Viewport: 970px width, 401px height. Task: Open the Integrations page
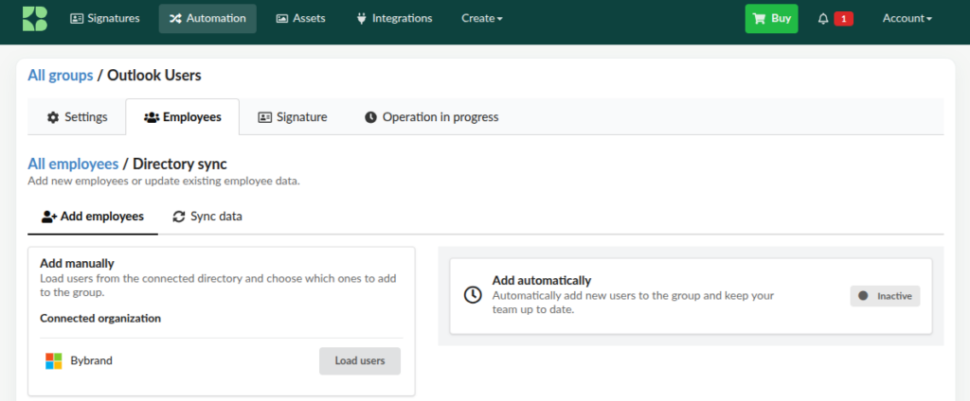tap(395, 19)
